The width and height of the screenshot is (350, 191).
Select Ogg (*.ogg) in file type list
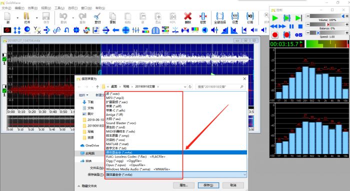coord(176,161)
